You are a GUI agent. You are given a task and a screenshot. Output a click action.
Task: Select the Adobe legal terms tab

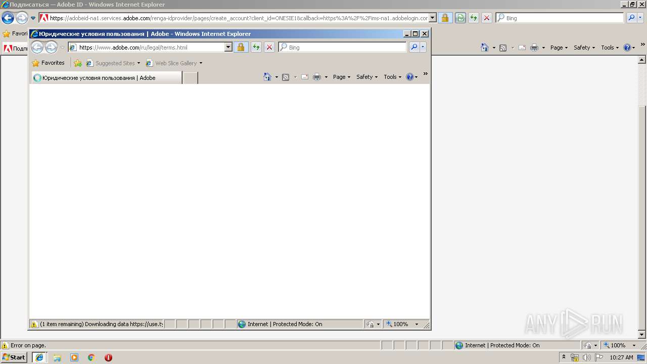[x=107, y=78]
